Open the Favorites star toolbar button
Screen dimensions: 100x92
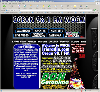pyautogui.click(x=43, y=7)
